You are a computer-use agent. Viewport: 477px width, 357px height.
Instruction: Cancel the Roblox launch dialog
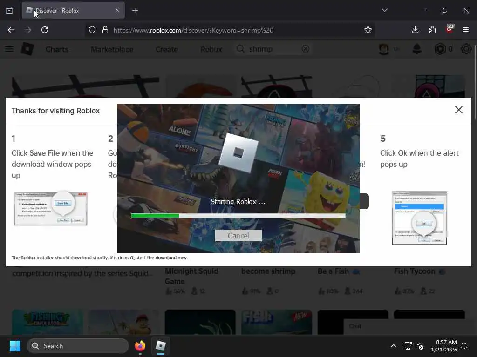238,236
